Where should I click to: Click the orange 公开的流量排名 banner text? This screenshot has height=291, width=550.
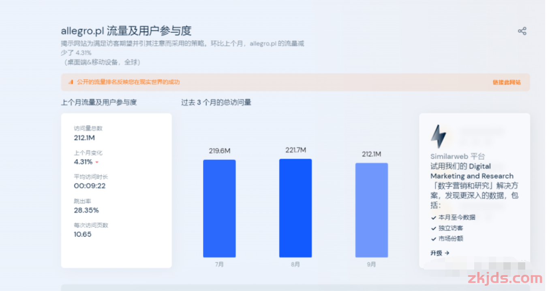[128, 82]
